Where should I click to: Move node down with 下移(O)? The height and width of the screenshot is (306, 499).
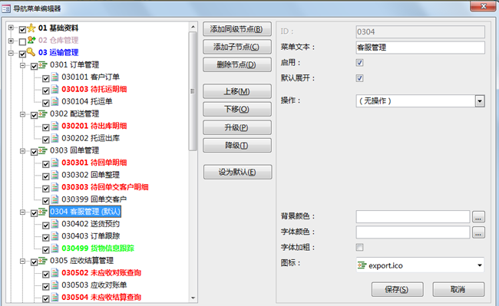pos(237,110)
